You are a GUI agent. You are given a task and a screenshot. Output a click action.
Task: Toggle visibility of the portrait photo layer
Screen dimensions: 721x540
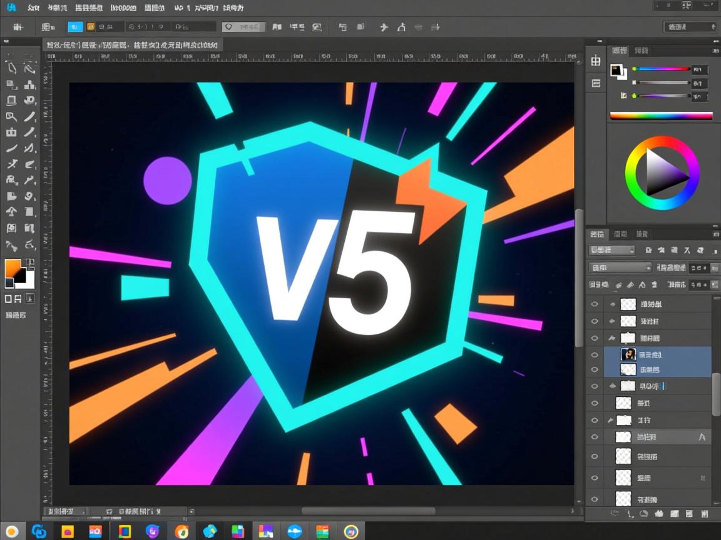point(595,354)
